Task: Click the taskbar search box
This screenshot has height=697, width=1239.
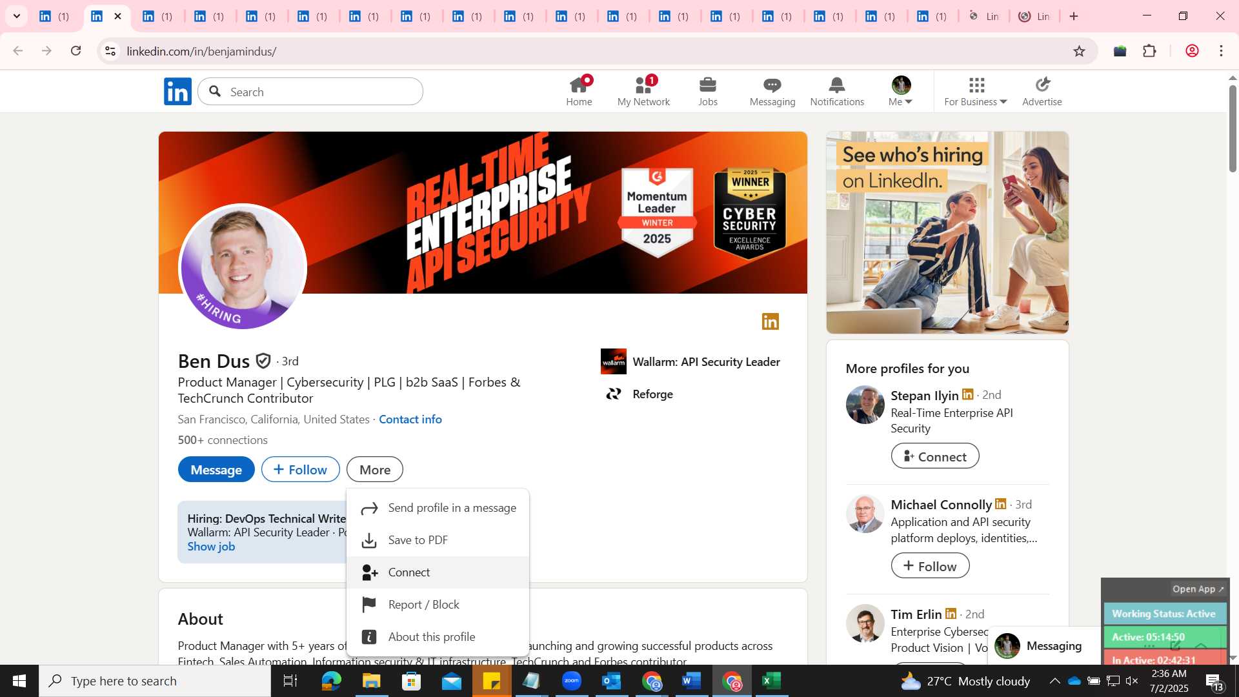Action: tap(155, 681)
